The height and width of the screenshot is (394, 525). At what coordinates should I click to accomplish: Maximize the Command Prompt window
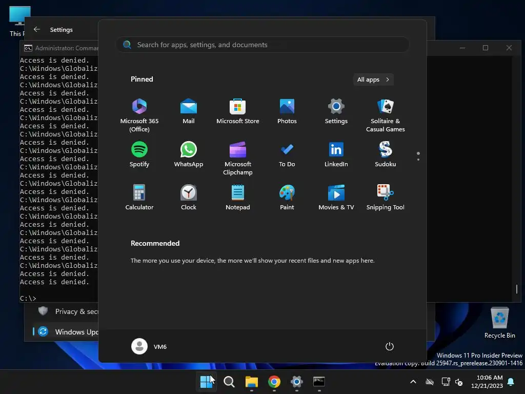point(486,48)
